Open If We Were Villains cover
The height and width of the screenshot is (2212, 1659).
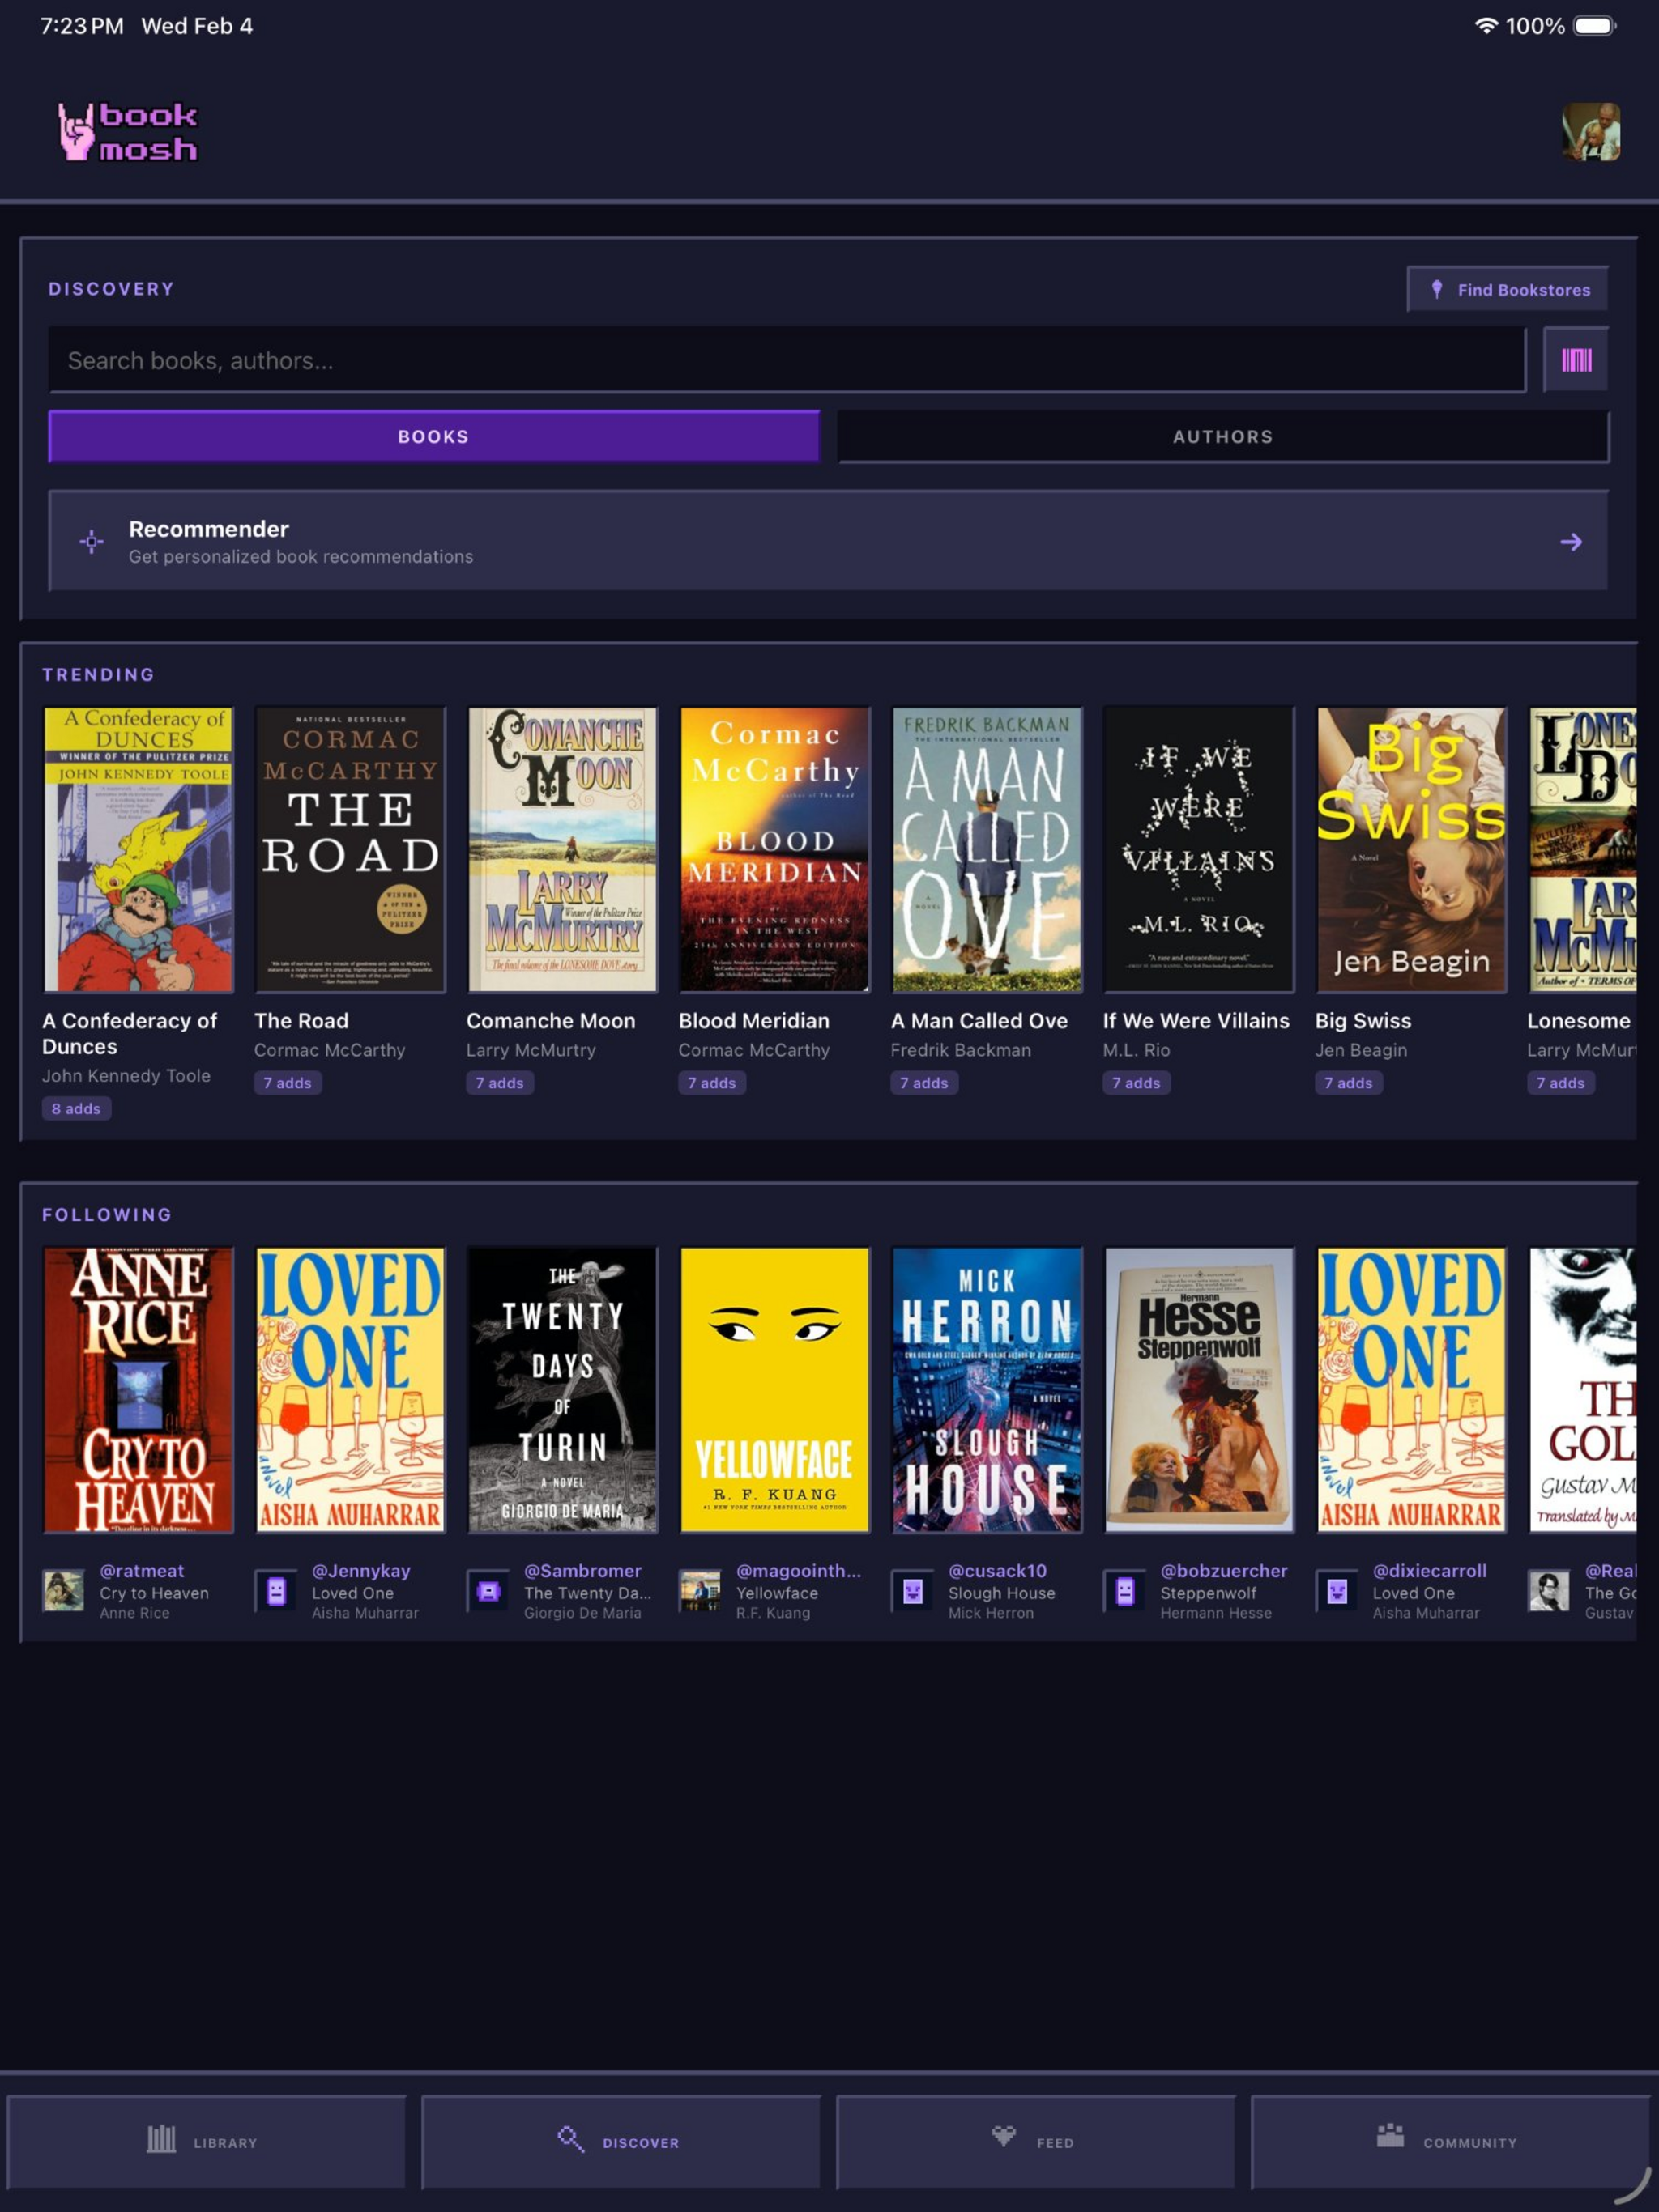click(1199, 850)
